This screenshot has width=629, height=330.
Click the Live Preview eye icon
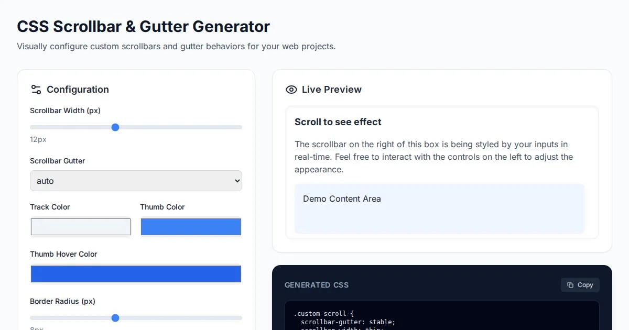291,90
